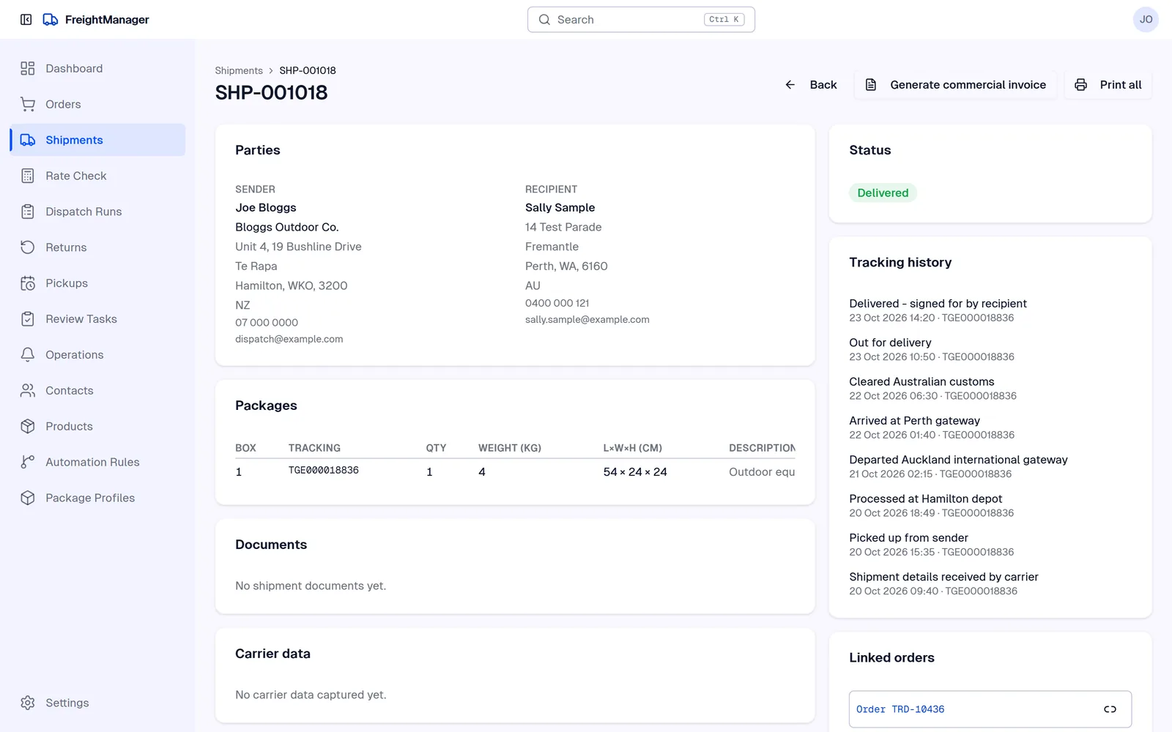Viewport: 1172px width, 732px height.
Task: Click the Rate Check calculator icon
Action: (28, 176)
